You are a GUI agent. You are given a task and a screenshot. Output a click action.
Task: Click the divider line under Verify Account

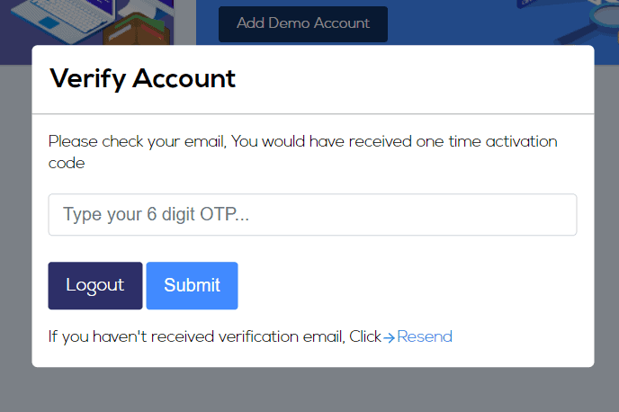click(x=313, y=114)
